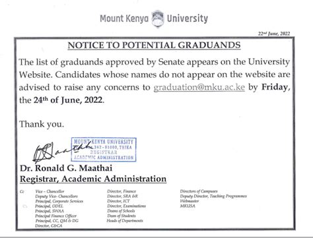Click the Director, Finance cc entry
This screenshot has width=313, height=238.
(122, 191)
